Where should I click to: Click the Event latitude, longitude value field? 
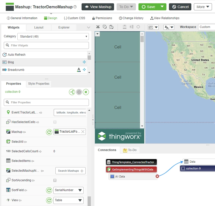pyautogui.click(x=70, y=112)
